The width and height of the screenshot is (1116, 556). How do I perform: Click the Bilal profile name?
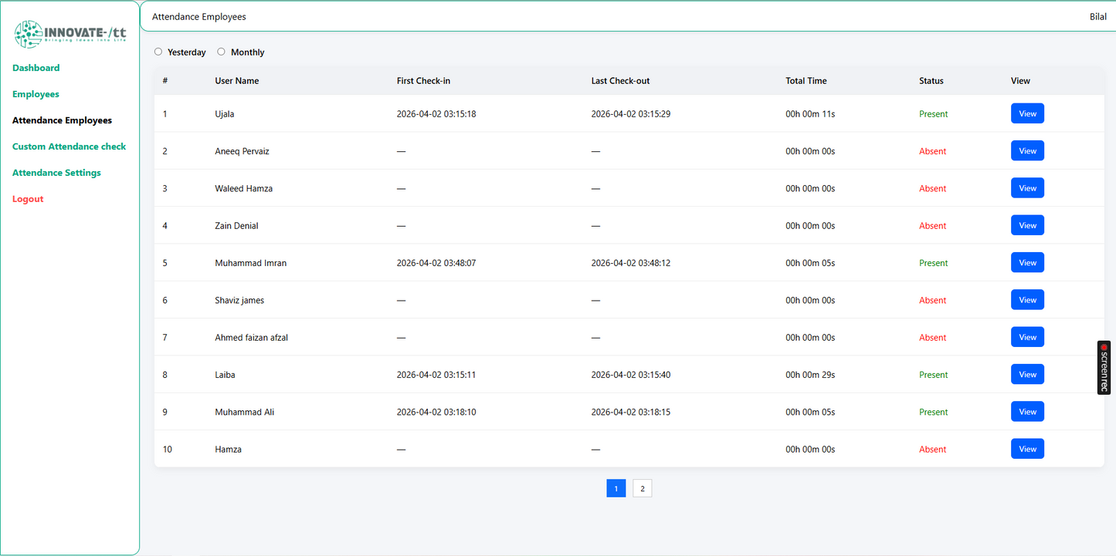(1097, 16)
